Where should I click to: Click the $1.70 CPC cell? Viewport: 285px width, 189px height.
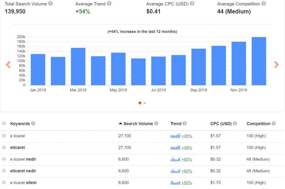pos(216,182)
